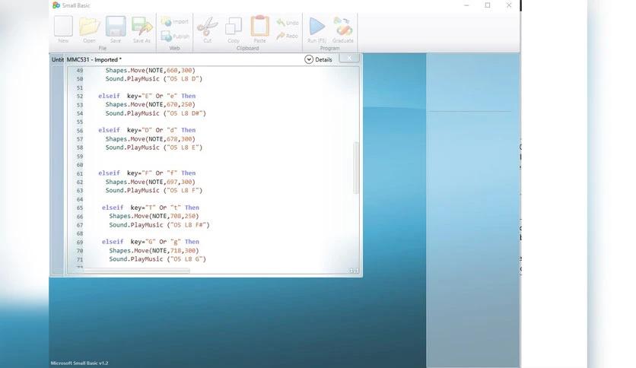Viewport: 636px width, 368px height.
Task: Click the horizontal scrollbar below the code
Action: pos(137,270)
